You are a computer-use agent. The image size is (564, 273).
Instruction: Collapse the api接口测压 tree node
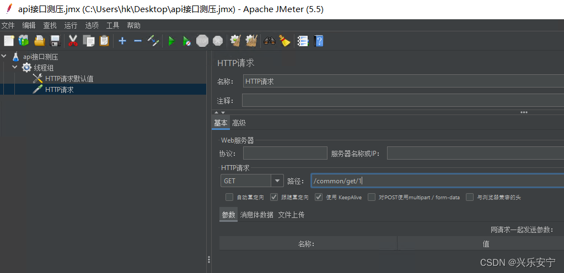click(x=4, y=56)
